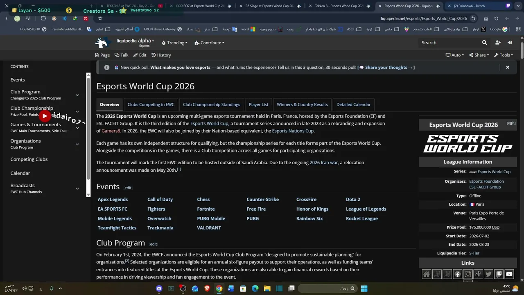The height and width of the screenshot is (295, 524).
Task: Click the Rocket League event link
Action: 362,218
